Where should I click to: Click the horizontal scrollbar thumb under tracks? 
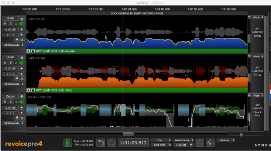click(128, 134)
